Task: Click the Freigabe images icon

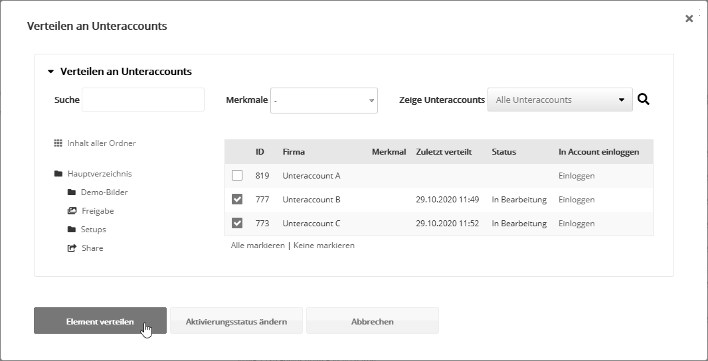Action: click(x=72, y=211)
